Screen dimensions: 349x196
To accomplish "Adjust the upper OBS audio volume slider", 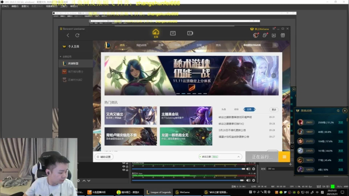I will [x=189, y=169].
